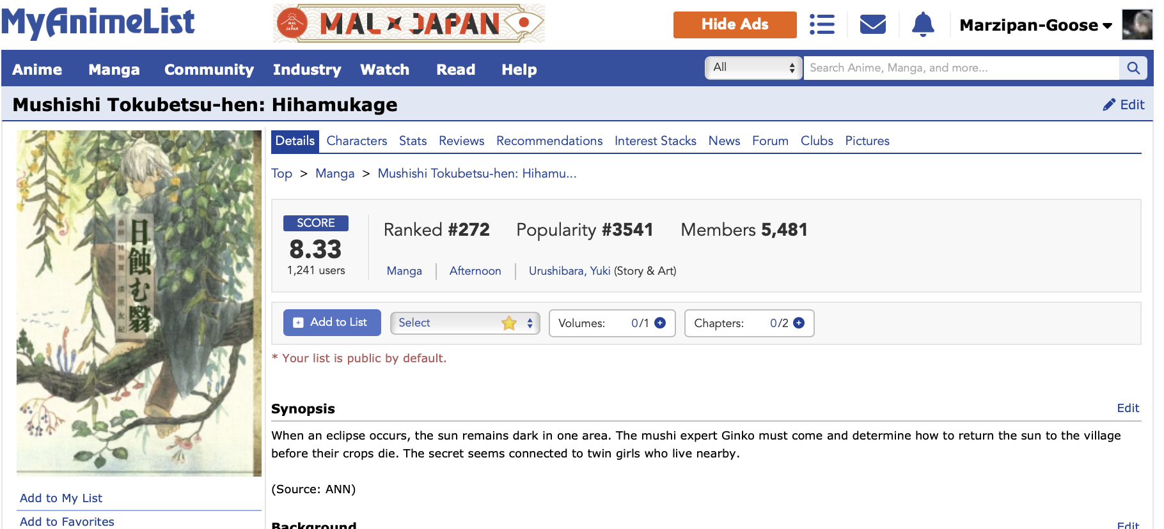Screen dimensions: 1164x529
Task: Open the Manga type link under ranking
Action: 404,271
